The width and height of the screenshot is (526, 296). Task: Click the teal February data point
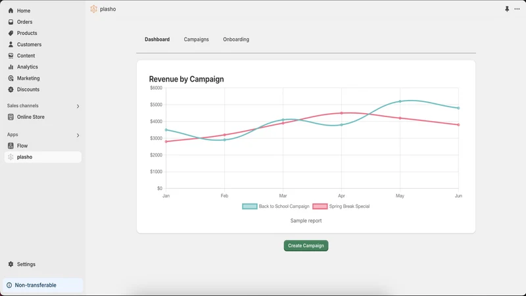point(224,140)
